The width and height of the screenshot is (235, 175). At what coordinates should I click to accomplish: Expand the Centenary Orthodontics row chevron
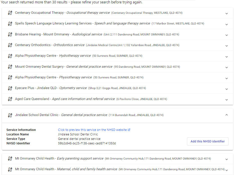[x=227, y=46]
